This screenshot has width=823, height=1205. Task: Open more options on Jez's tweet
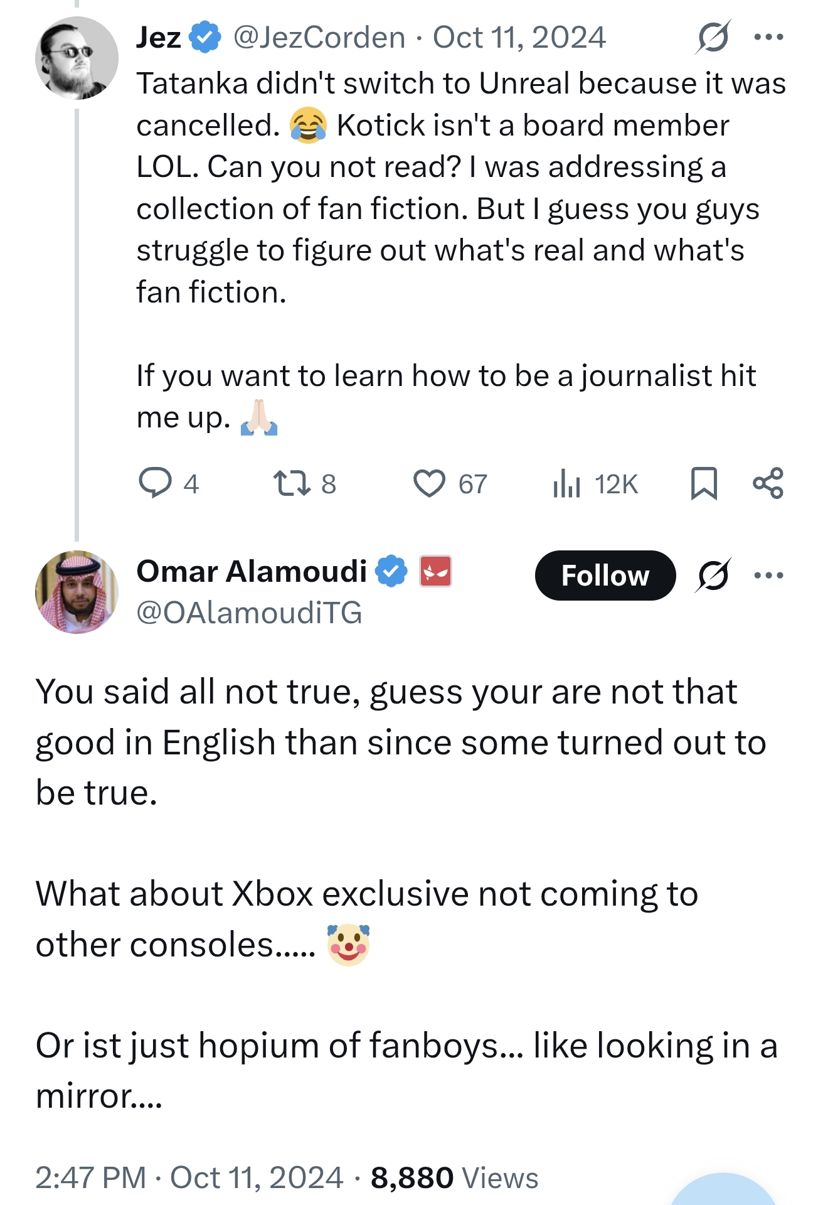click(768, 37)
